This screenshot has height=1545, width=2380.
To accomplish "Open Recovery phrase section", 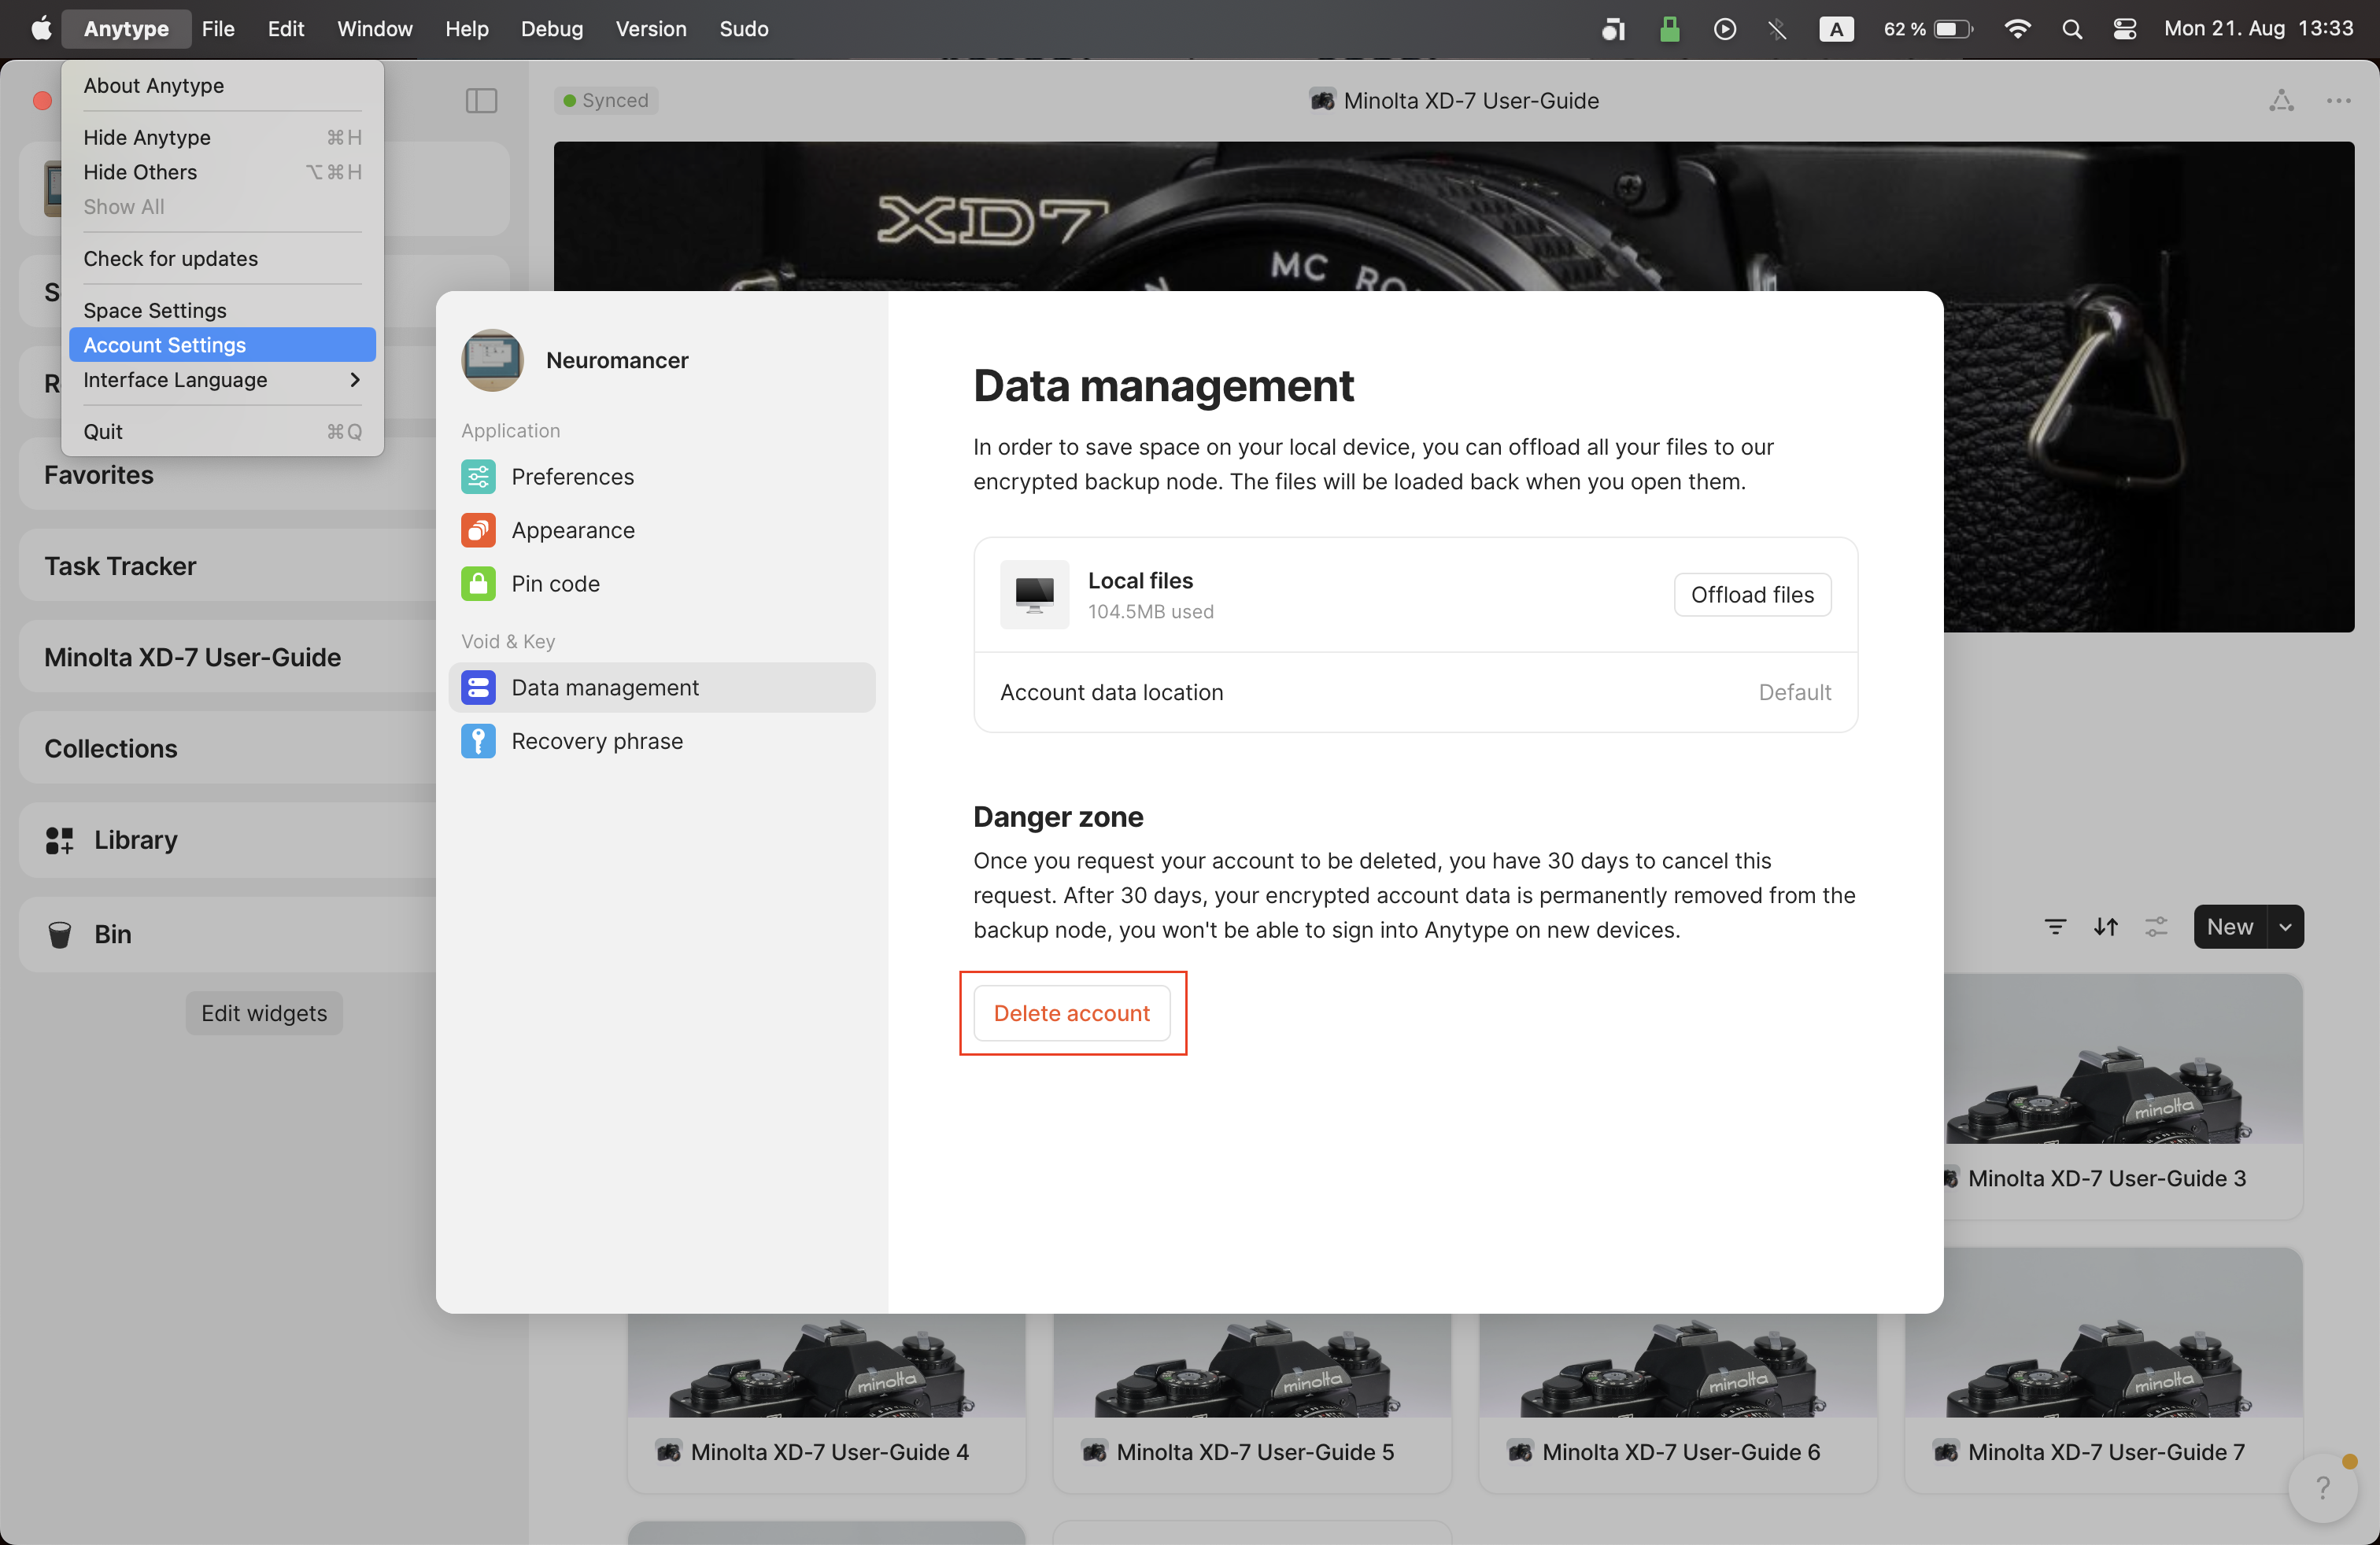I will (596, 742).
